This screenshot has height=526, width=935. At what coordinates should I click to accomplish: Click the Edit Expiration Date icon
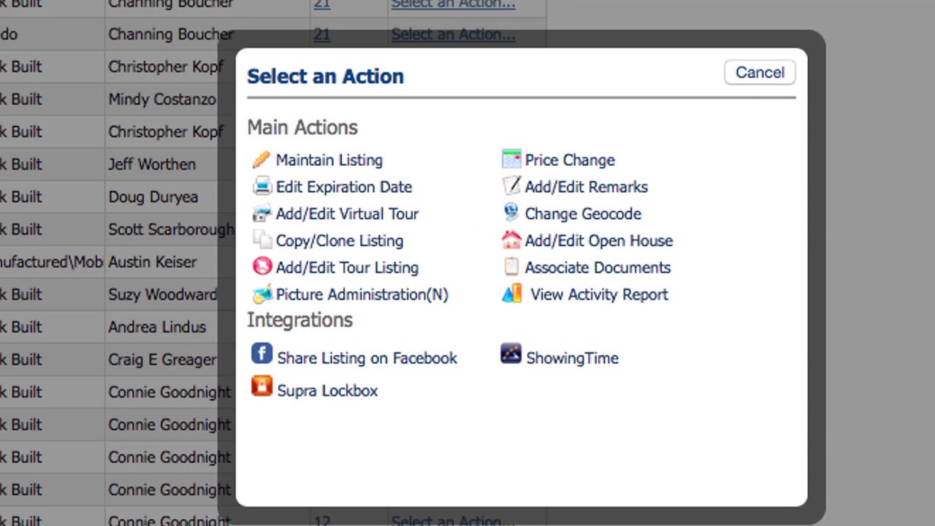click(262, 187)
